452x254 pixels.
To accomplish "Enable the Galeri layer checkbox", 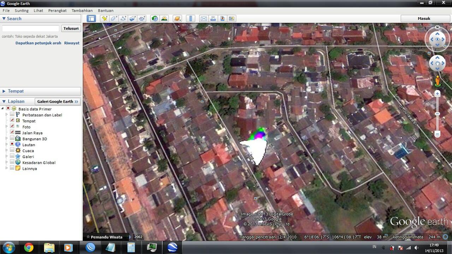I will click(12, 156).
